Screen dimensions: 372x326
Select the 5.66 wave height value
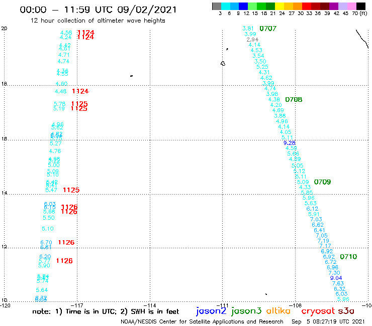[x=293, y=154]
